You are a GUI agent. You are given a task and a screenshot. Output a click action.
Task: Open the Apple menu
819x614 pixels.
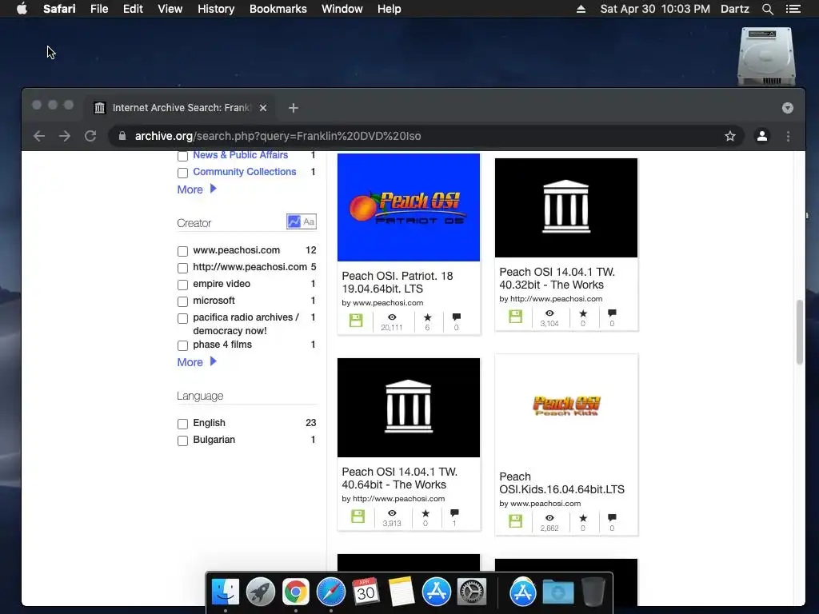22,9
